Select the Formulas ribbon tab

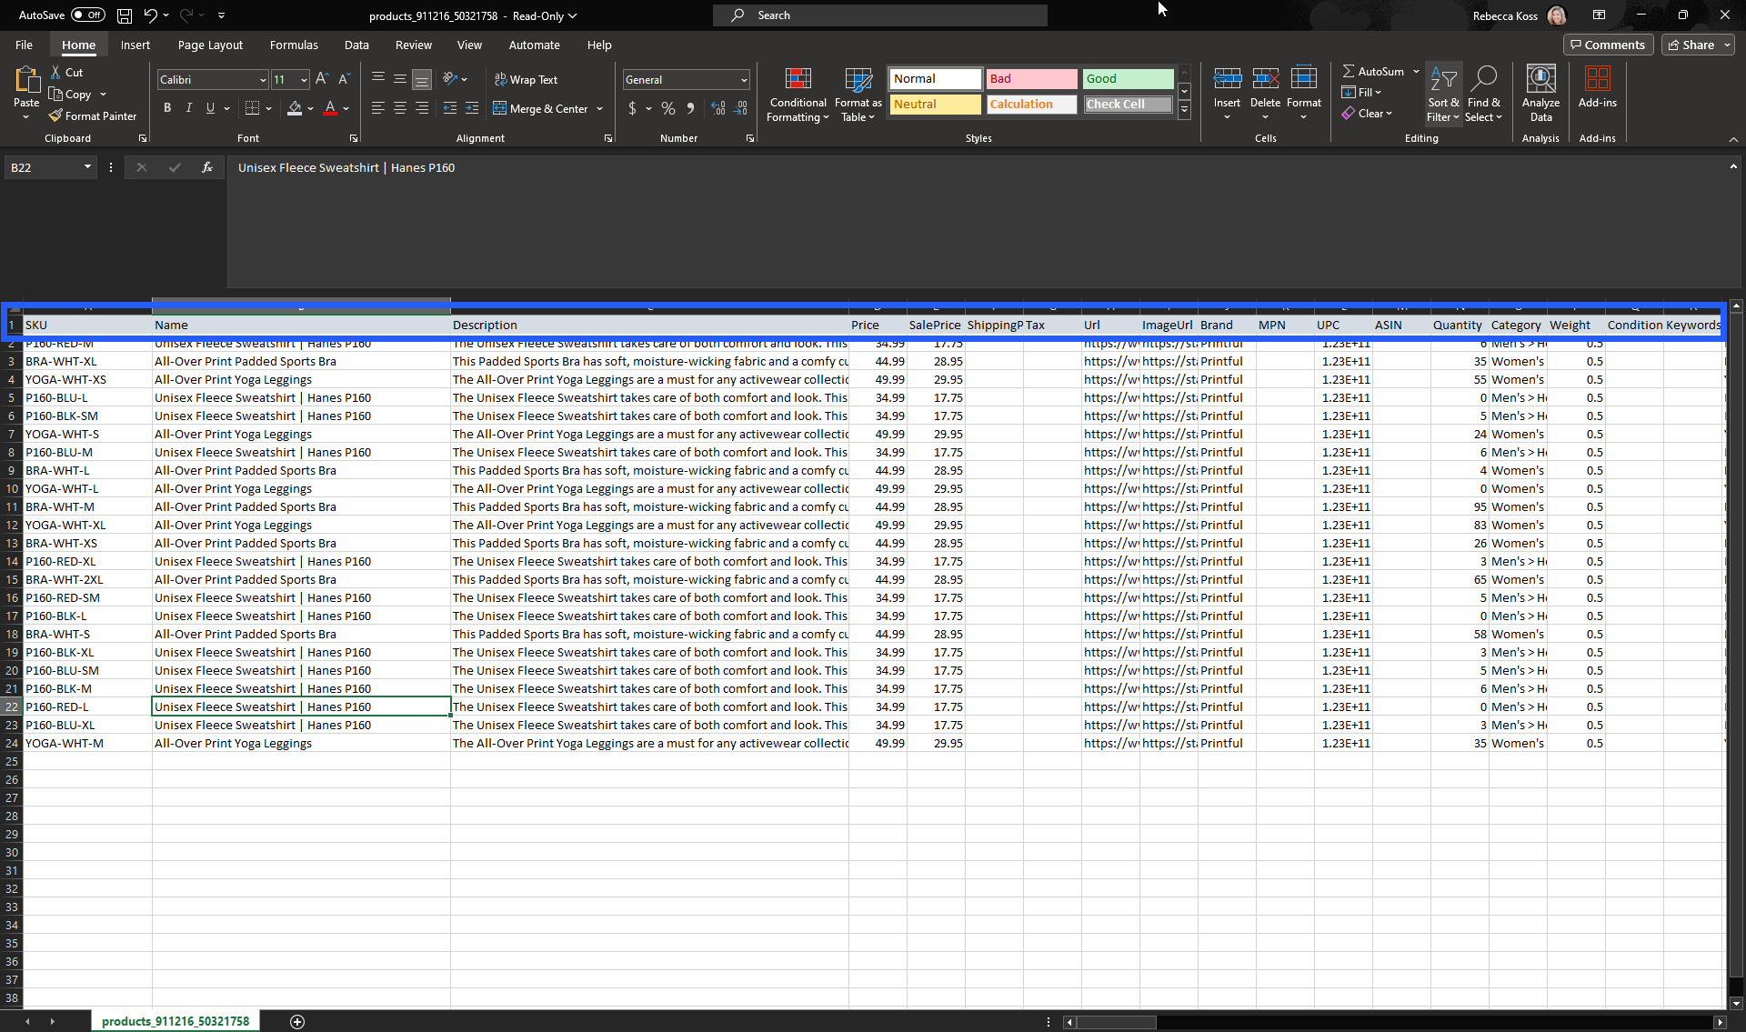click(x=293, y=45)
